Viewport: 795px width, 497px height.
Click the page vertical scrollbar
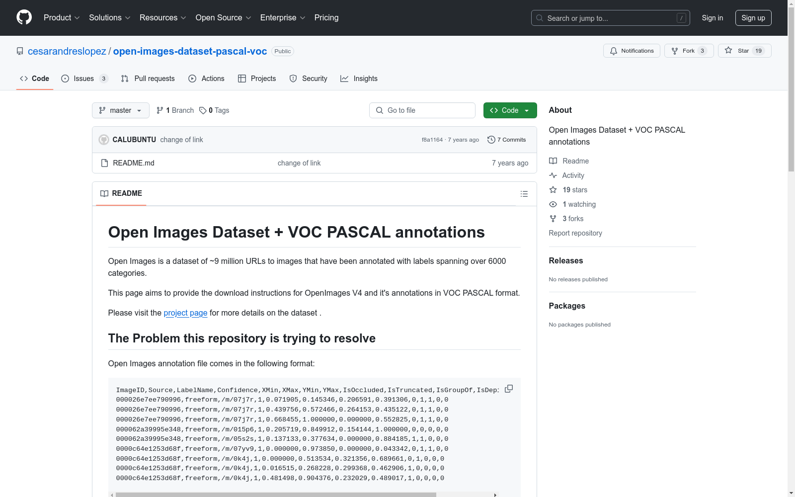[x=791, y=89]
